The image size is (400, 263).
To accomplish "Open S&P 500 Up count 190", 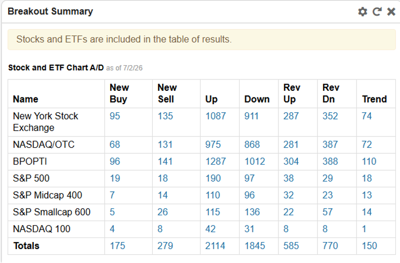I will pyautogui.click(x=213, y=178).
